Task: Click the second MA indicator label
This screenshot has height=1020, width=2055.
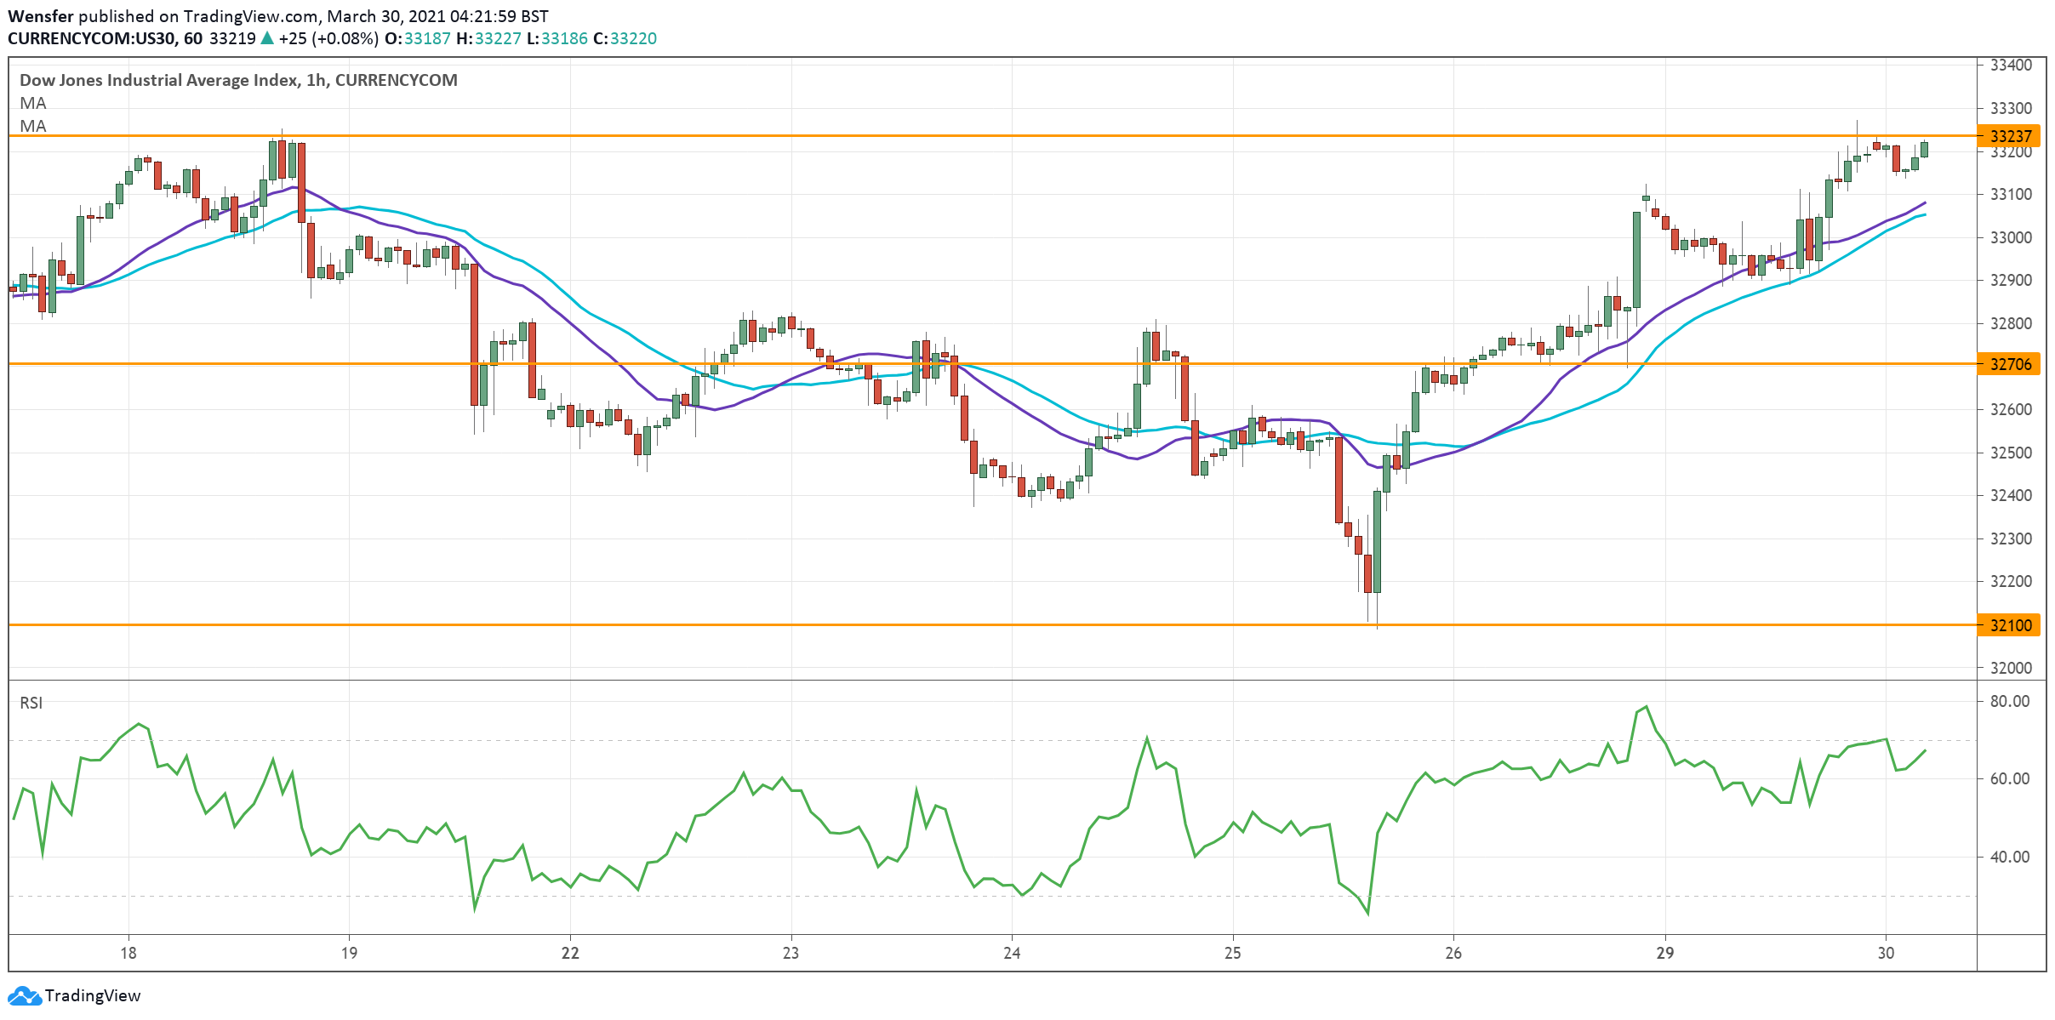Action: 33,126
